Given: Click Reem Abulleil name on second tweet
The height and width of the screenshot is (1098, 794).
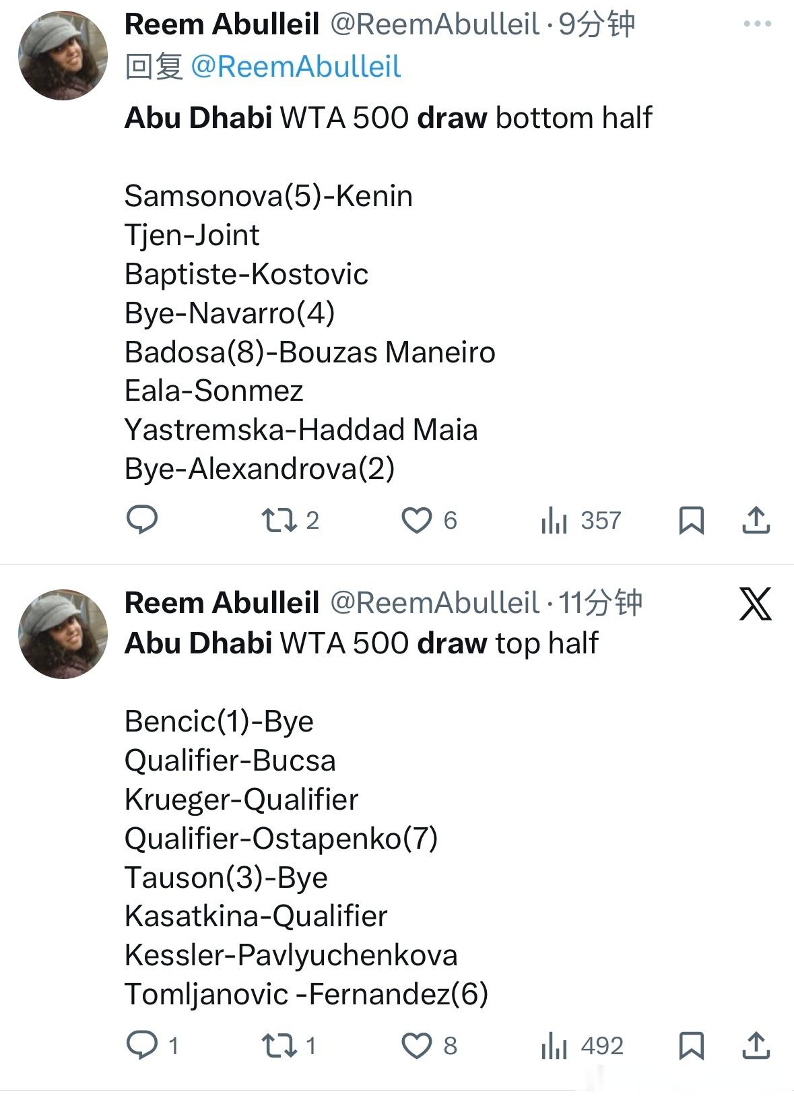Looking at the screenshot, I should [222, 603].
